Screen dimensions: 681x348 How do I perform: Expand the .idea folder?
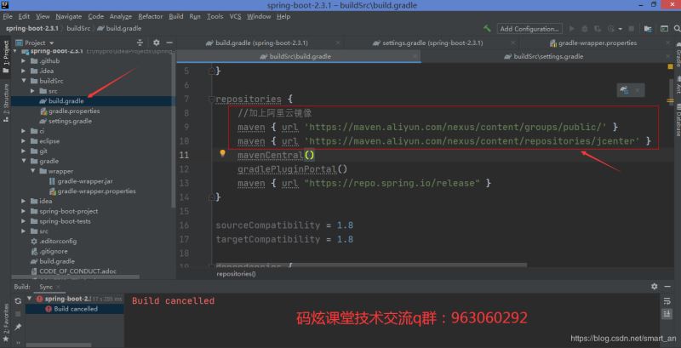tap(24, 71)
